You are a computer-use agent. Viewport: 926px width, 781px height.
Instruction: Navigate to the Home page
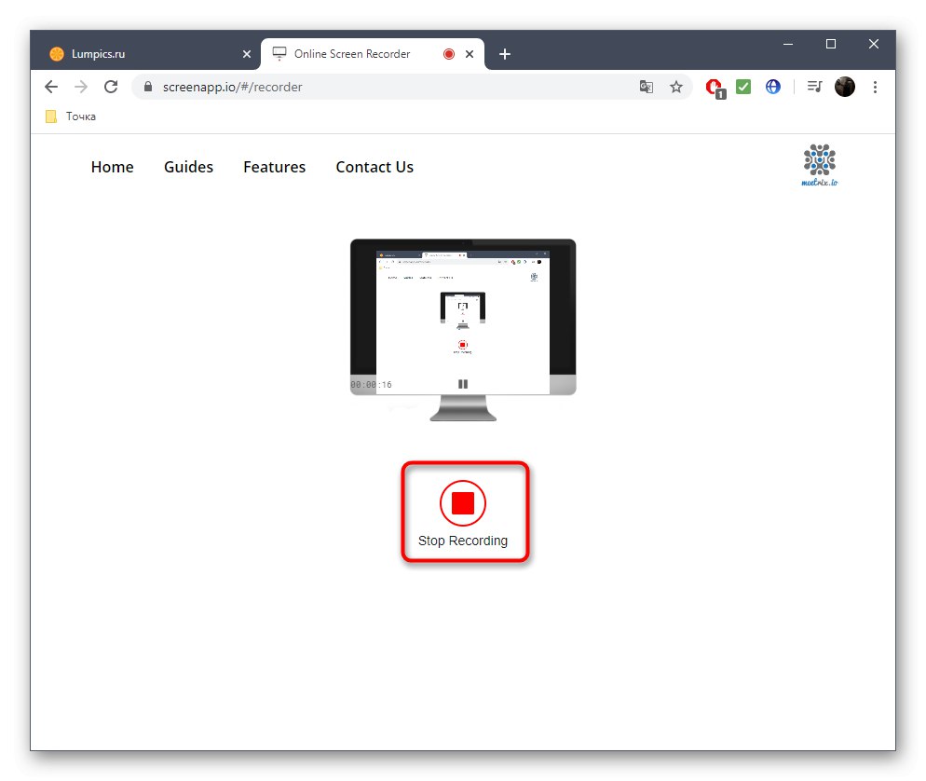pos(112,167)
